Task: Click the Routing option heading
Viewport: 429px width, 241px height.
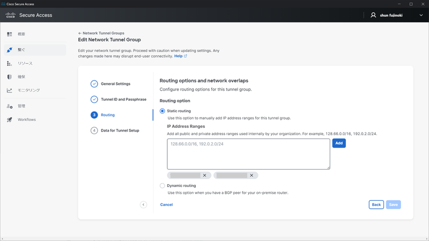Action: click(x=175, y=101)
